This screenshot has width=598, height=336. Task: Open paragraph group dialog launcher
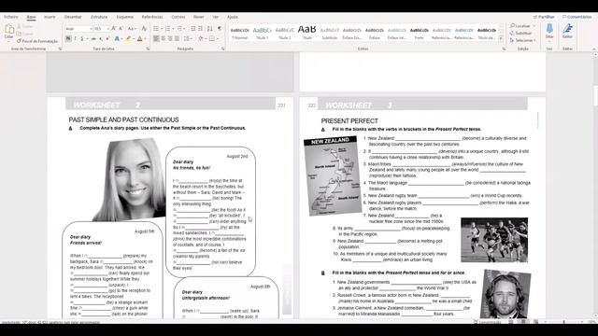pyautogui.click(x=223, y=49)
